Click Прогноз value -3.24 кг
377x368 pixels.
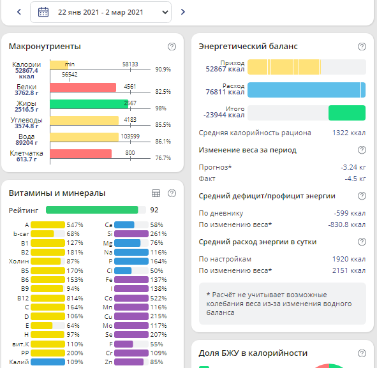click(353, 167)
